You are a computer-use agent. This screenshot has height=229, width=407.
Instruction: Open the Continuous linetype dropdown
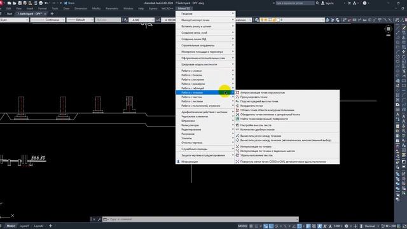(x=48, y=20)
